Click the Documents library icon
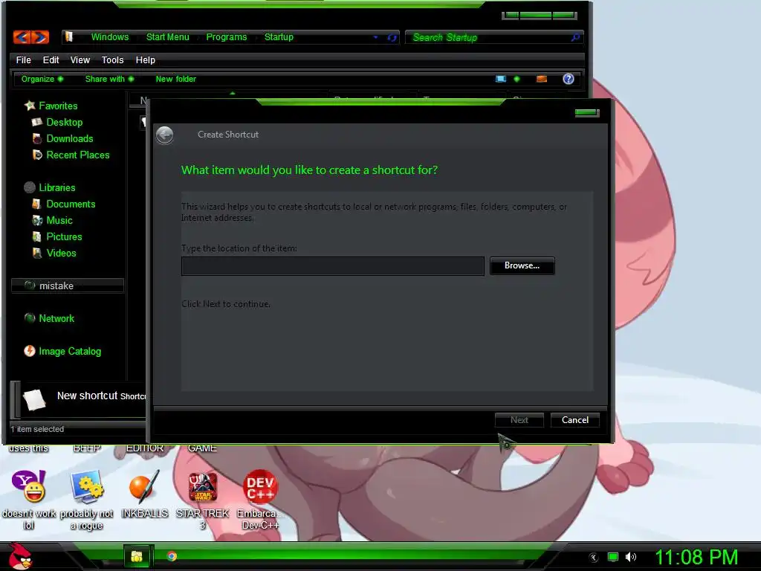The image size is (761, 571). tap(37, 204)
